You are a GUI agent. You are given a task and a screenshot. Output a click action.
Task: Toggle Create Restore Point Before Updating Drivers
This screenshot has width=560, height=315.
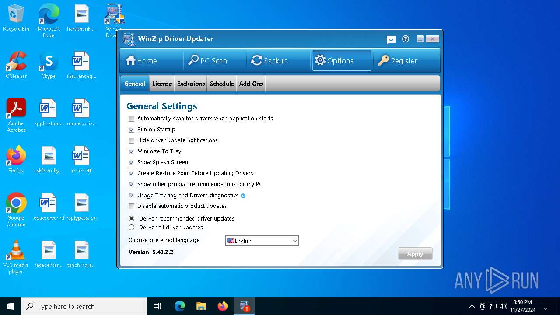(131, 173)
